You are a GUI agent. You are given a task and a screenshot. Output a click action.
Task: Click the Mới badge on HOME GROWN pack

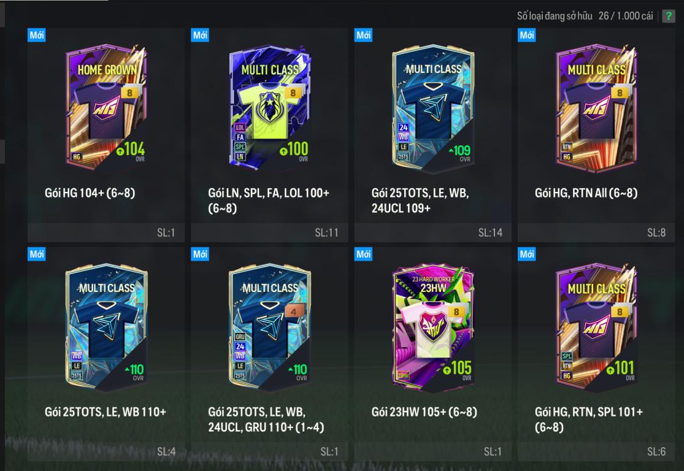click(x=37, y=35)
